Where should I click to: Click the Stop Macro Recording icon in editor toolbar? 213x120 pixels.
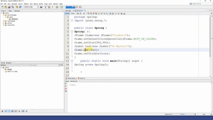[x=118, y=13]
